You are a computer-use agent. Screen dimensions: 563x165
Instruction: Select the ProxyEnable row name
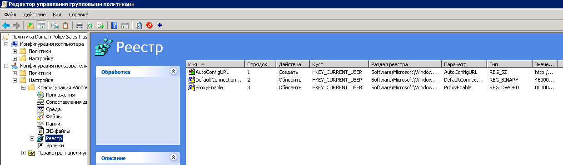click(209, 87)
